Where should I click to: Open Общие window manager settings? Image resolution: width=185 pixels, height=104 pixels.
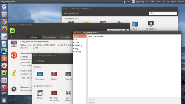40,95
